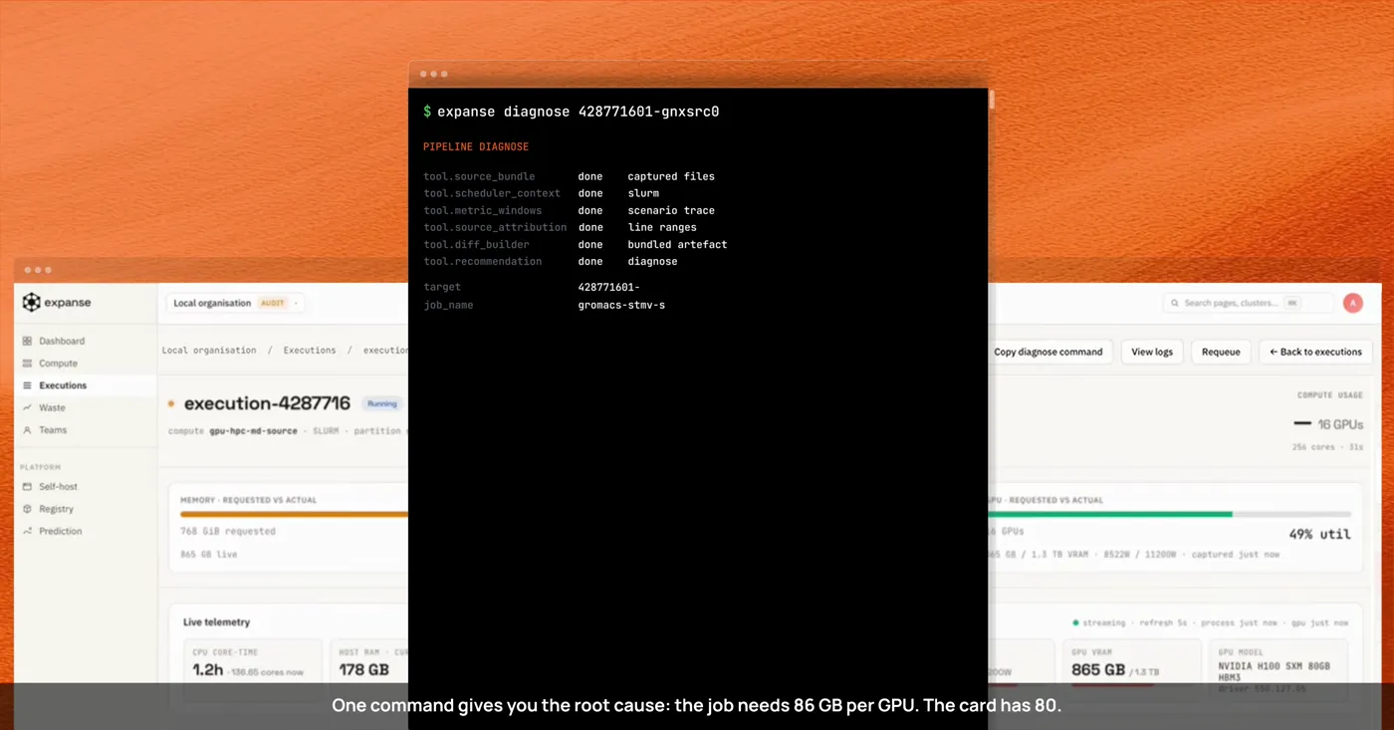Image resolution: width=1394 pixels, height=730 pixels.
Task: Click '865 GB live' memory text
Action: (209, 554)
